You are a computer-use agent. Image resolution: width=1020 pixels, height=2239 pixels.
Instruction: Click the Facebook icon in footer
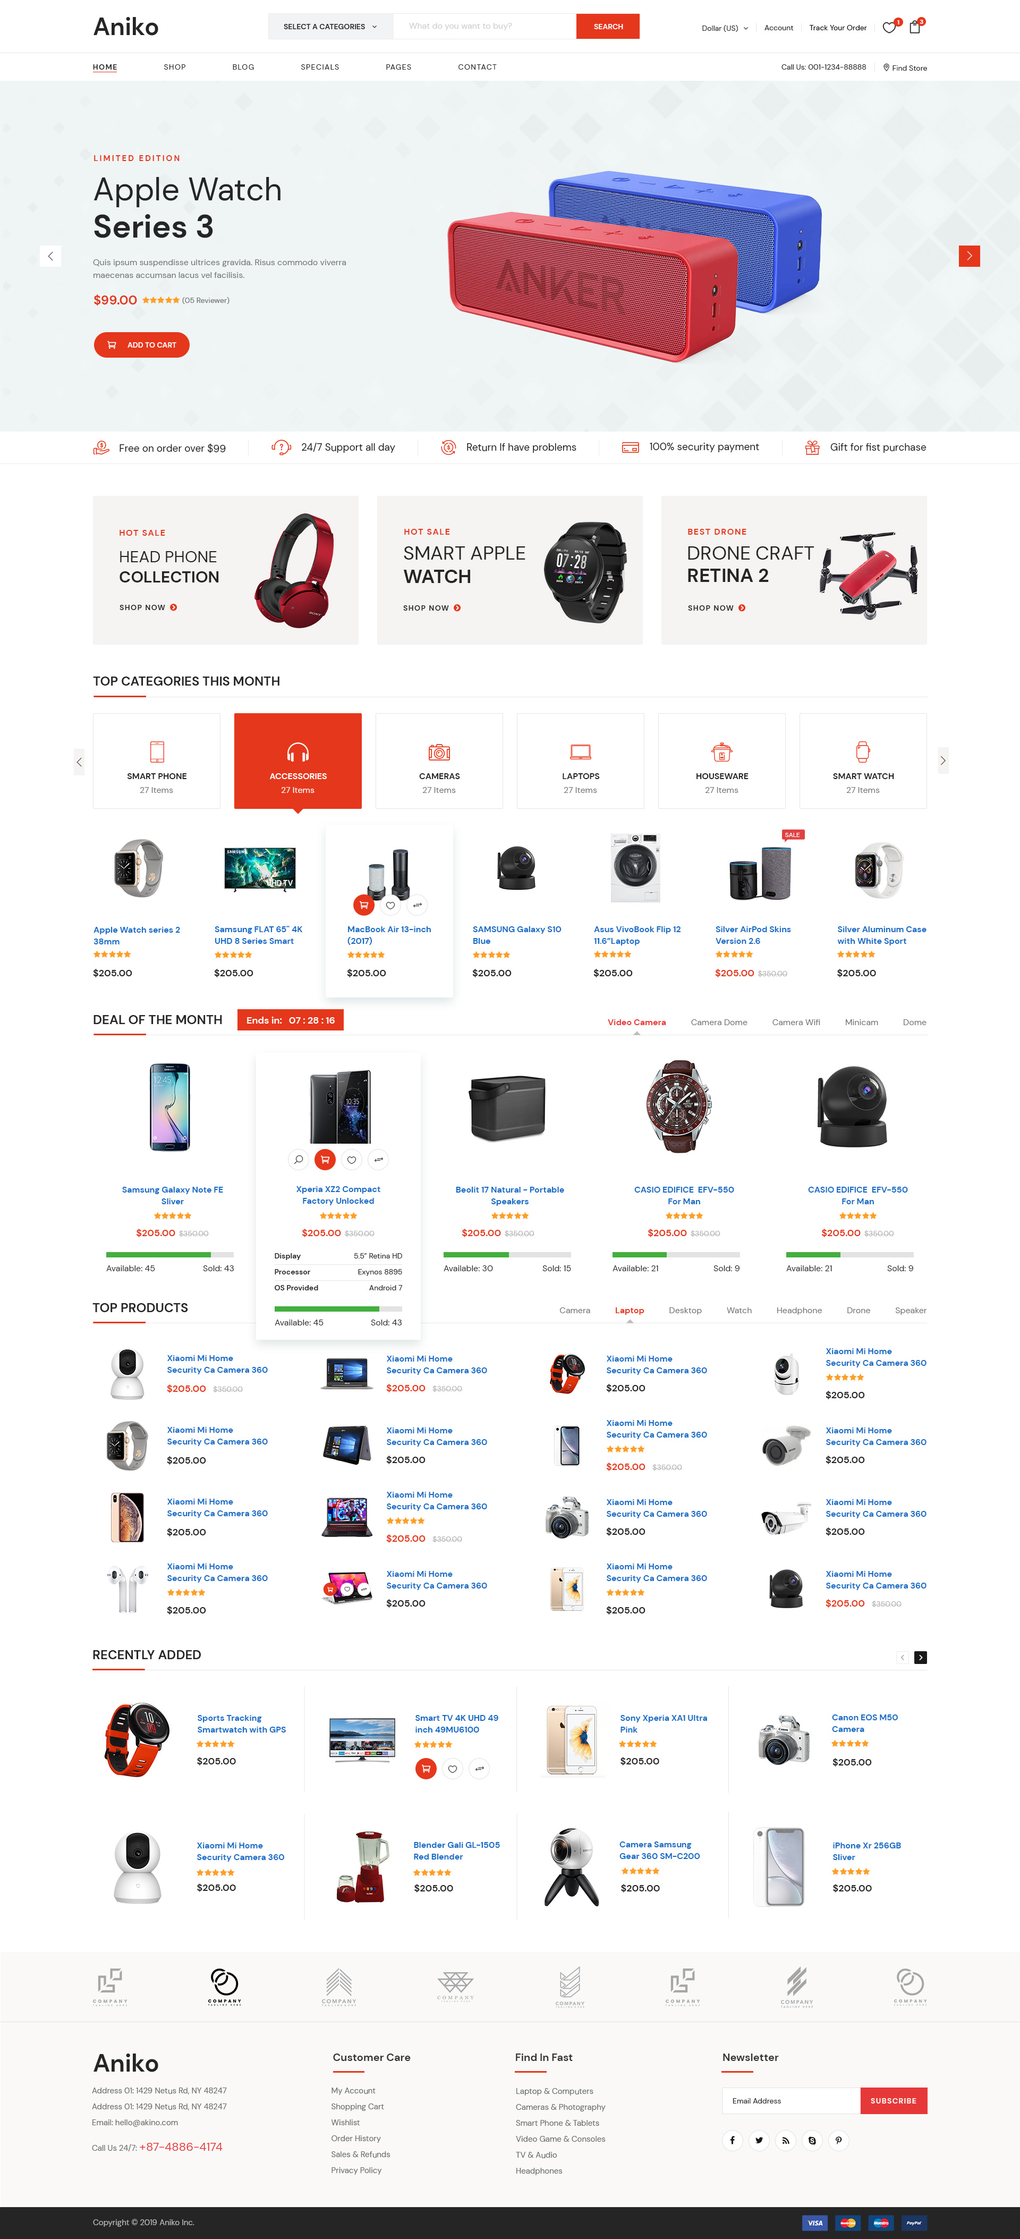point(733,2140)
